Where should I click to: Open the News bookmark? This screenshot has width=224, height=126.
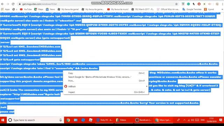click(50, 9)
